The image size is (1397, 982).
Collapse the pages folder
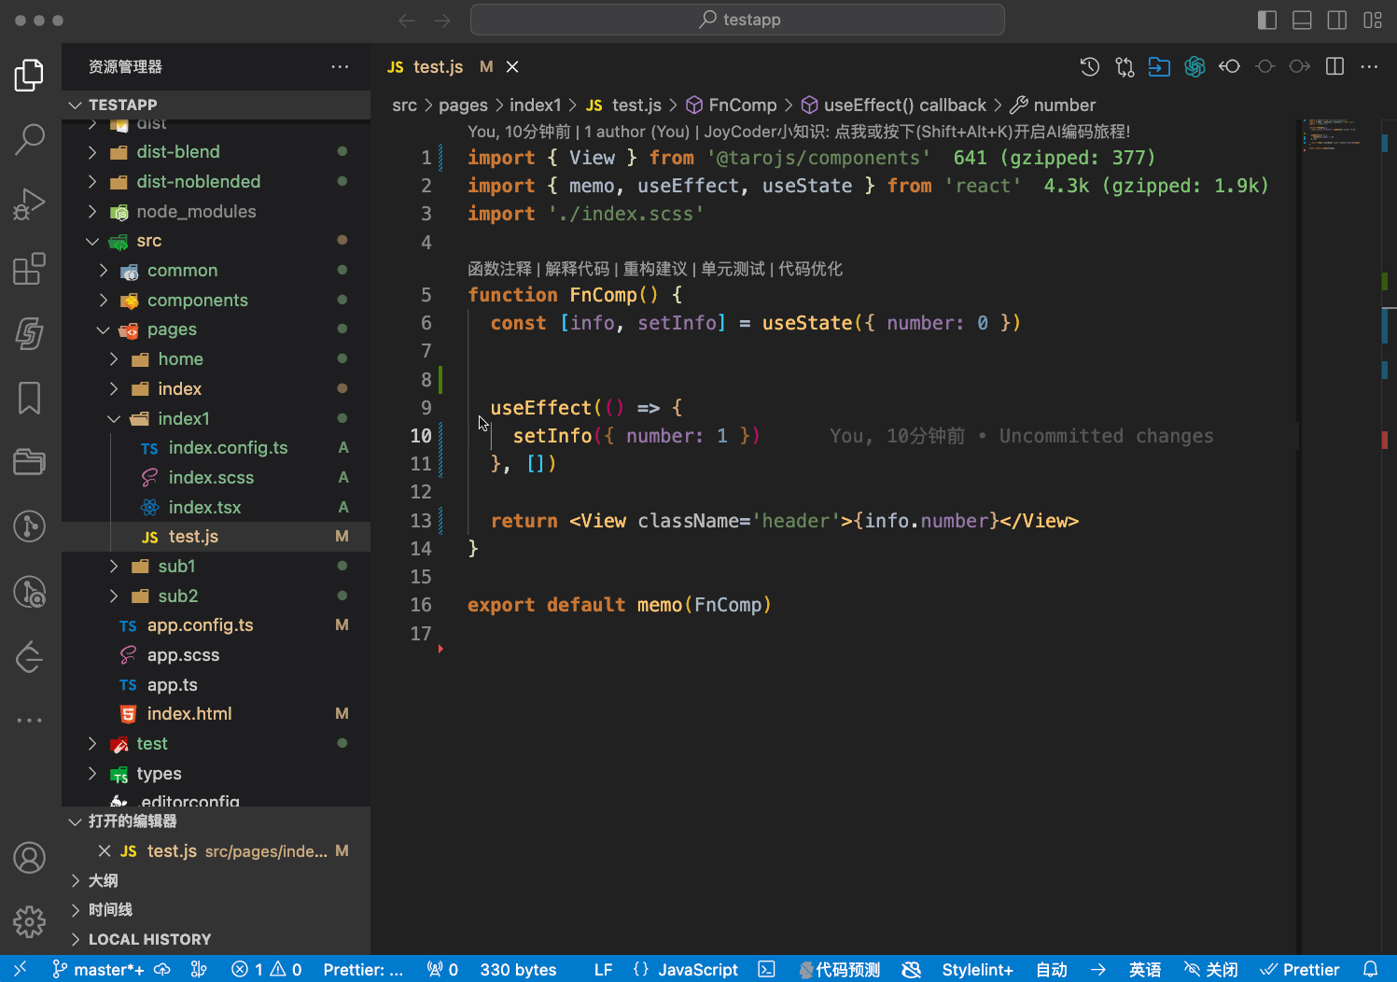tap(216, 329)
